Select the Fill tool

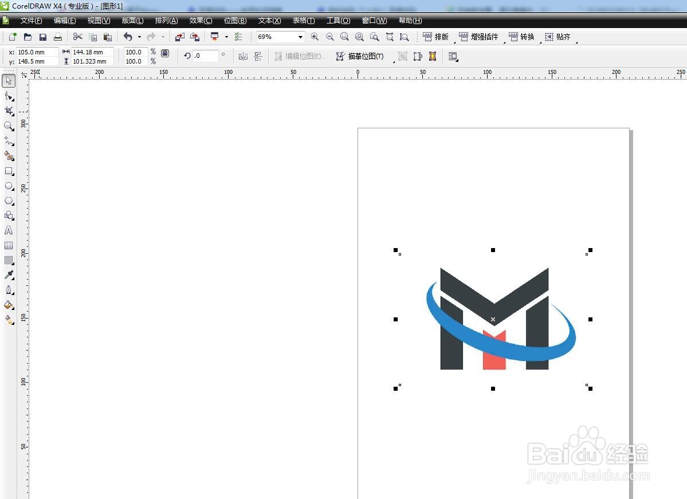(x=9, y=304)
